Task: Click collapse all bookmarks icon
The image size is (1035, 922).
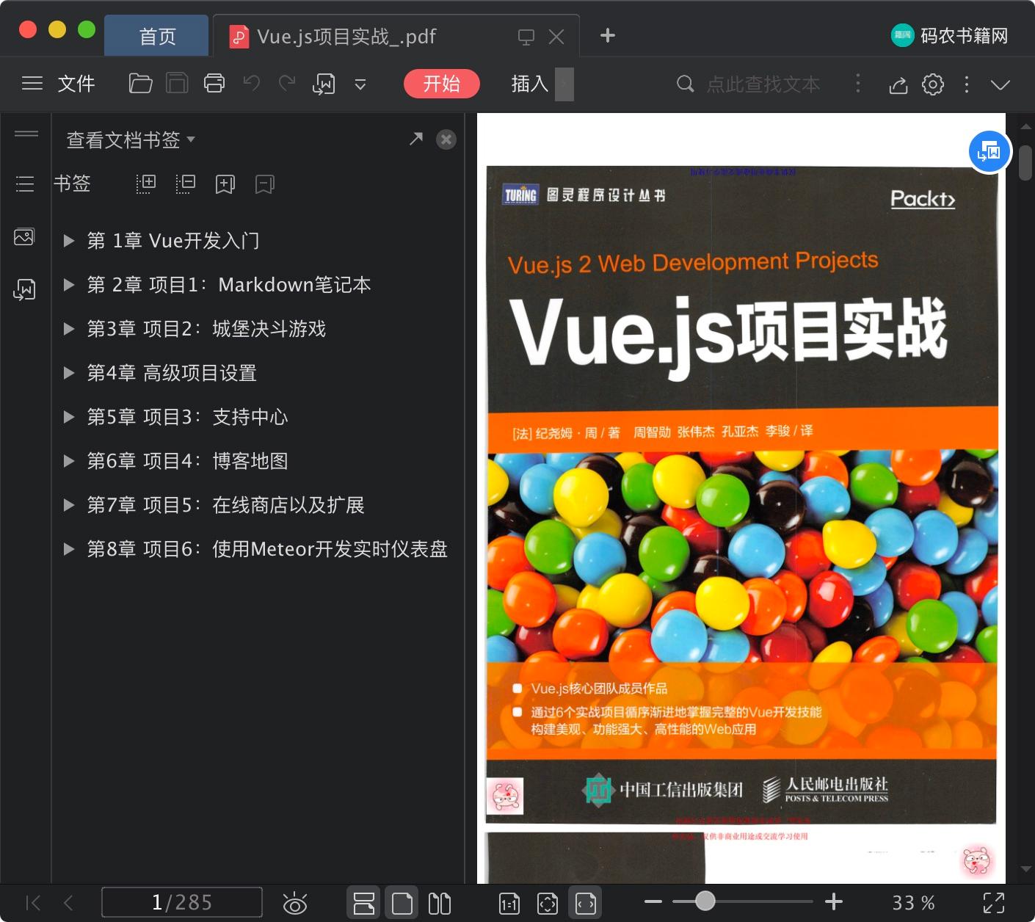Action: (186, 184)
